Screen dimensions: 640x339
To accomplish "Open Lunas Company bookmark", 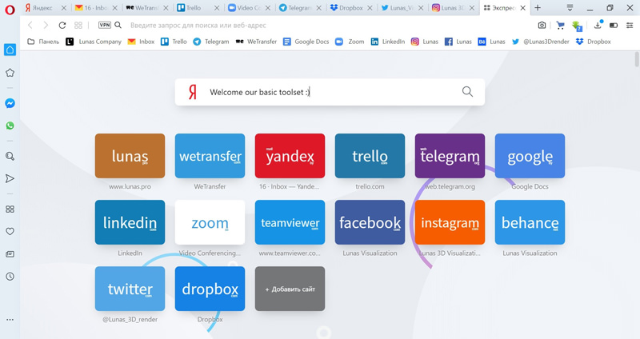I will pos(94,42).
